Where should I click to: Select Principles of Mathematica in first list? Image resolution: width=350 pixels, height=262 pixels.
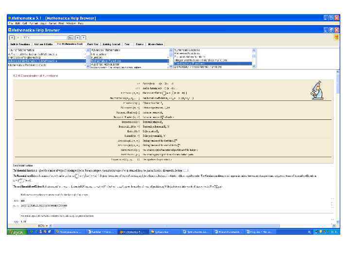coord(24,57)
